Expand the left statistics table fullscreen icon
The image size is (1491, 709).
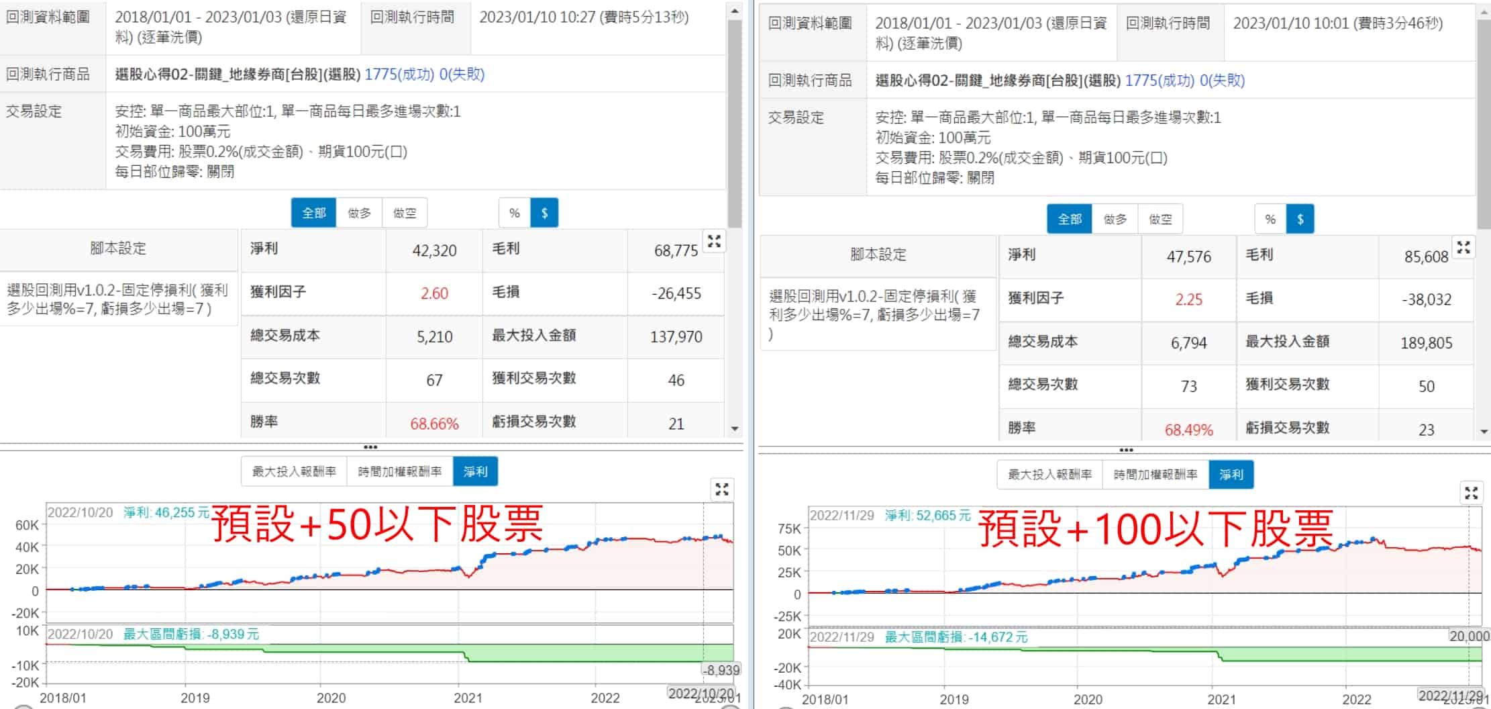714,242
